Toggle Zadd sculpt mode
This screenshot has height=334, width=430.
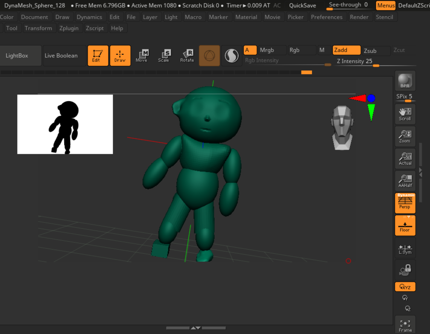point(346,50)
